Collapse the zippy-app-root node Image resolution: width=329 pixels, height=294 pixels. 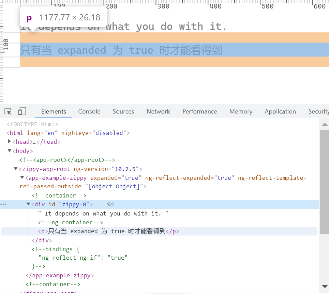pos(16,169)
